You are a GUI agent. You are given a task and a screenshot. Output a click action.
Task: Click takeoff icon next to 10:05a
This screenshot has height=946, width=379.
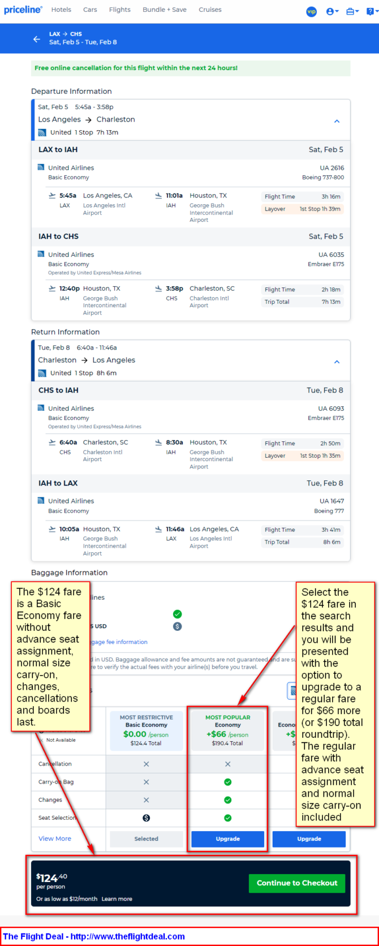point(52,529)
